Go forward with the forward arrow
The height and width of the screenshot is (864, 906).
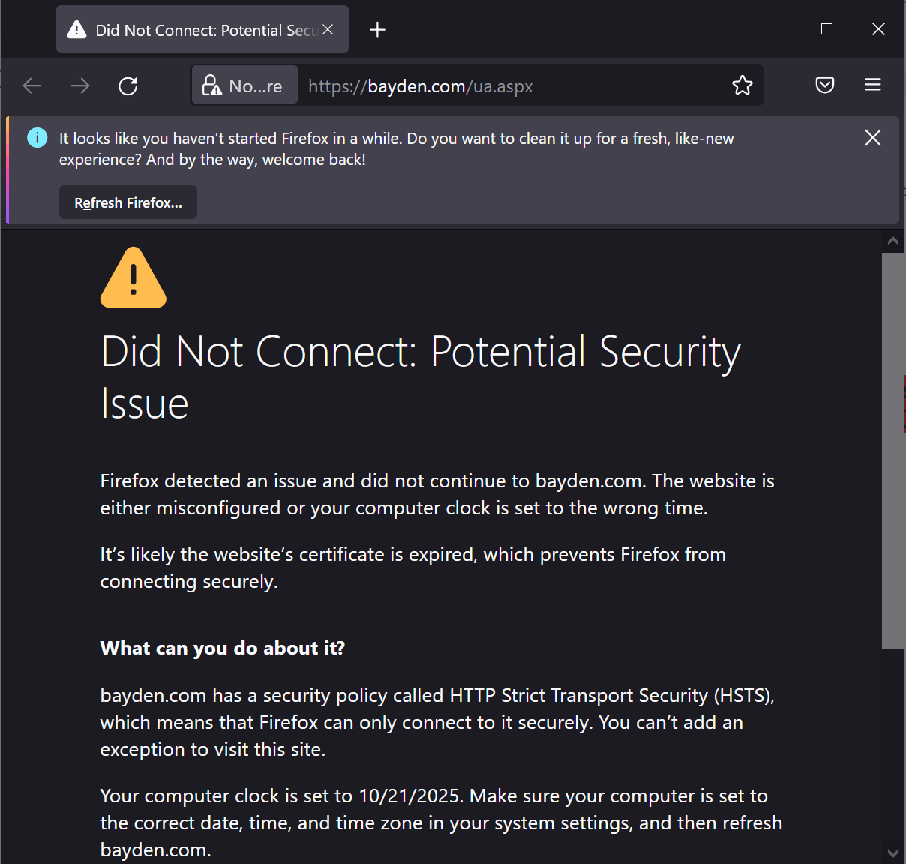tap(80, 85)
